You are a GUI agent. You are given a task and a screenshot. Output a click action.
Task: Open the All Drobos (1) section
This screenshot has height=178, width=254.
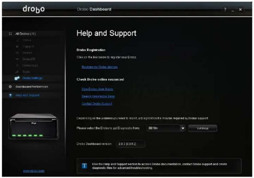pos(25,34)
